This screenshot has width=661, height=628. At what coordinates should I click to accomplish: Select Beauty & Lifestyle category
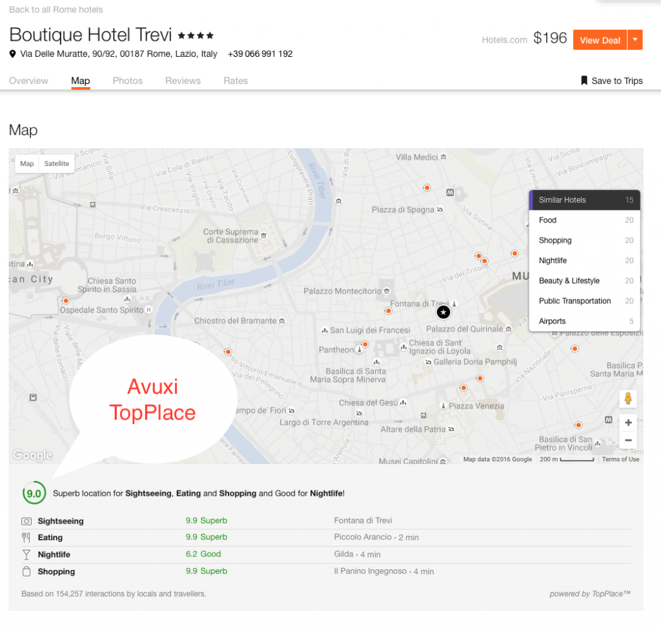tap(585, 281)
